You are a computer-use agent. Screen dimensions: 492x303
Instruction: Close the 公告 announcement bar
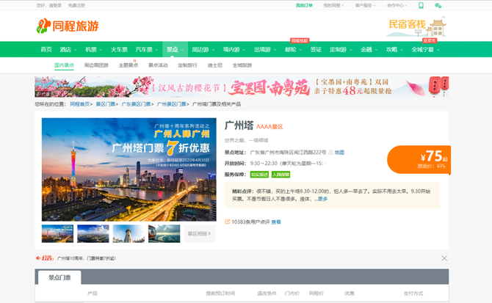pos(444,258)
